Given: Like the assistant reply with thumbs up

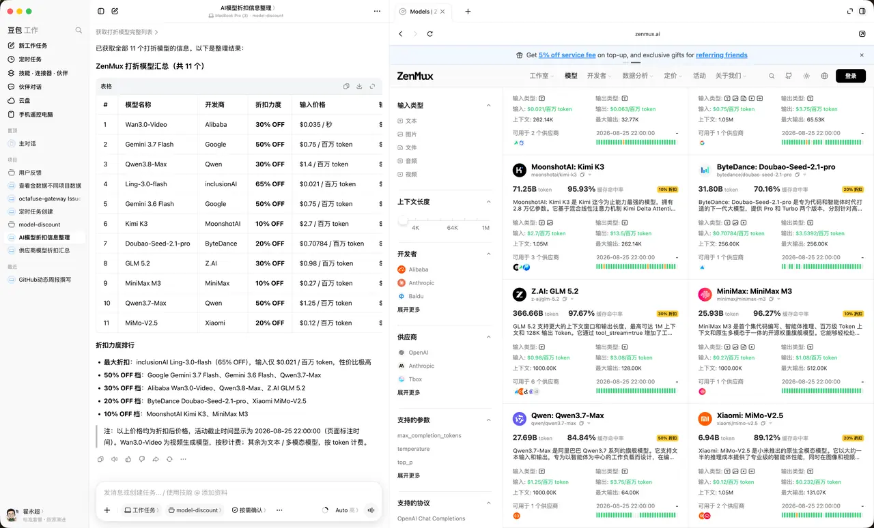Looking at the screenshot, I should pyautogui.click(x=128, y=460).
